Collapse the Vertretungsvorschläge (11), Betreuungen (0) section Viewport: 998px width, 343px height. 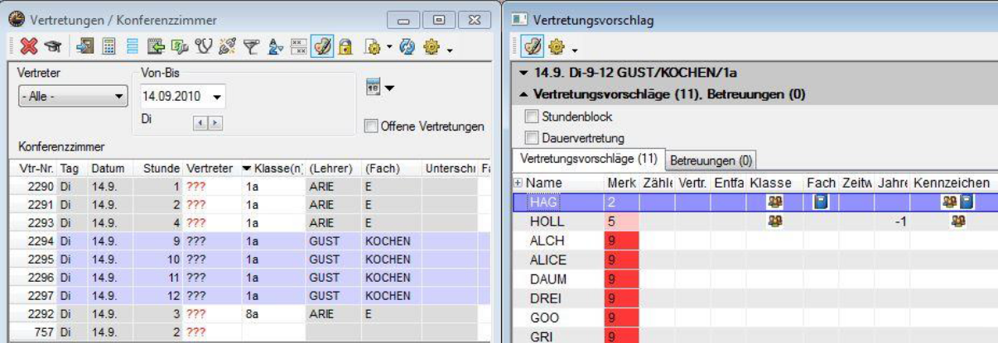527,95
